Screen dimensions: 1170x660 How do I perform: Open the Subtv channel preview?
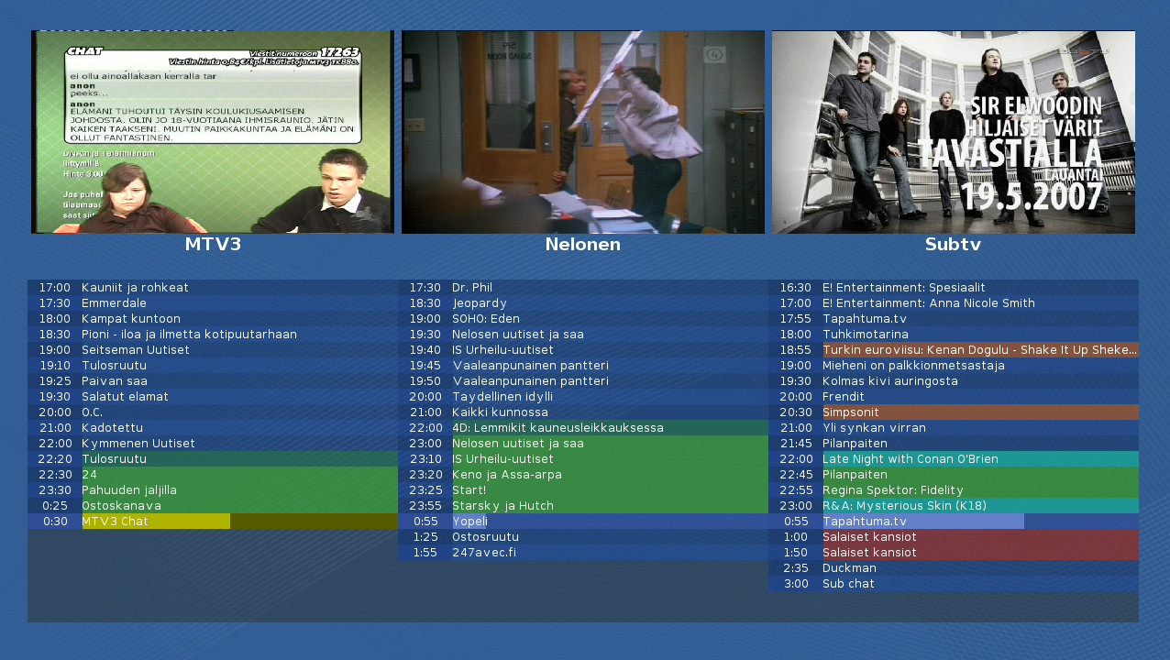[x=954, y=132]
